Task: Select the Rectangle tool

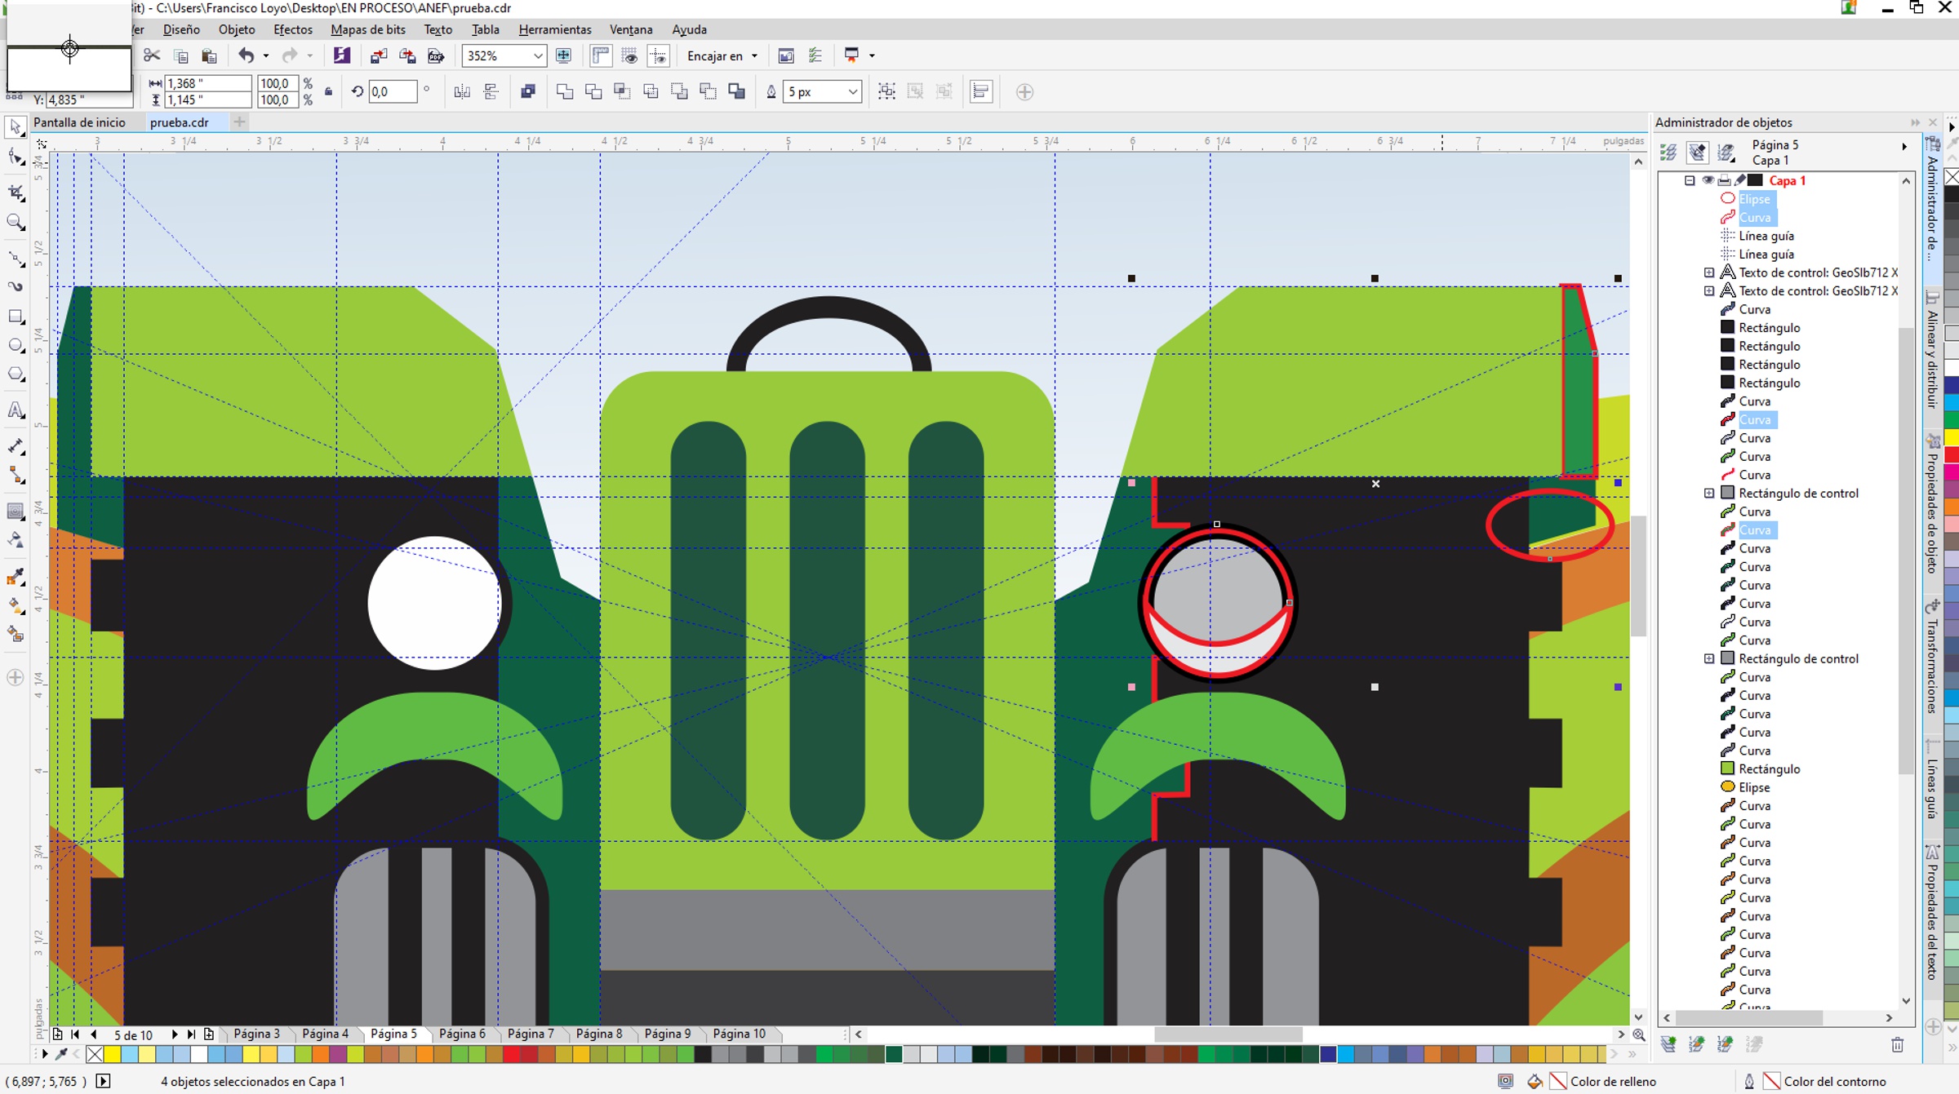Action: (15, 317)
